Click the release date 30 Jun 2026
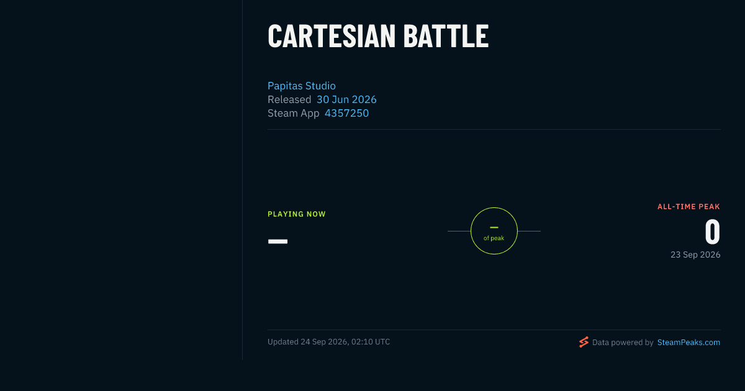The width and height of the screenshot is (745, 391). [x=346, y=99]
